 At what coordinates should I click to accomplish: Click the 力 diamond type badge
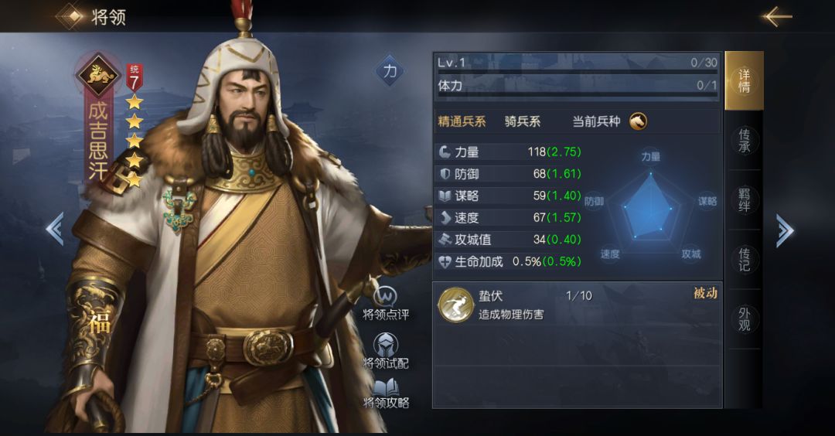(390, 71)
